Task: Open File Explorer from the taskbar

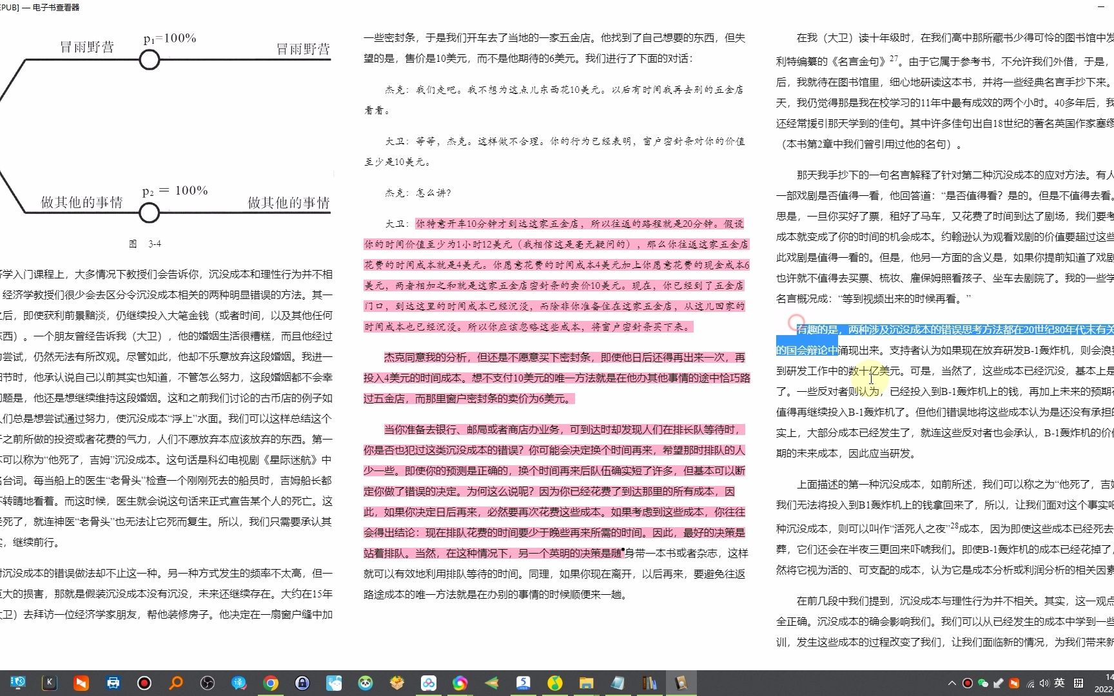Action: coord(587,683)
